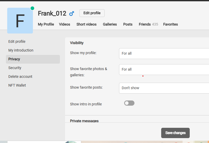Open the Videos tab
This screenshot has height=143, width=209.
pos(65,24)
